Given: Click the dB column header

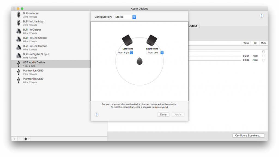Looking at the screenshot, I should [x=255, y=43].
